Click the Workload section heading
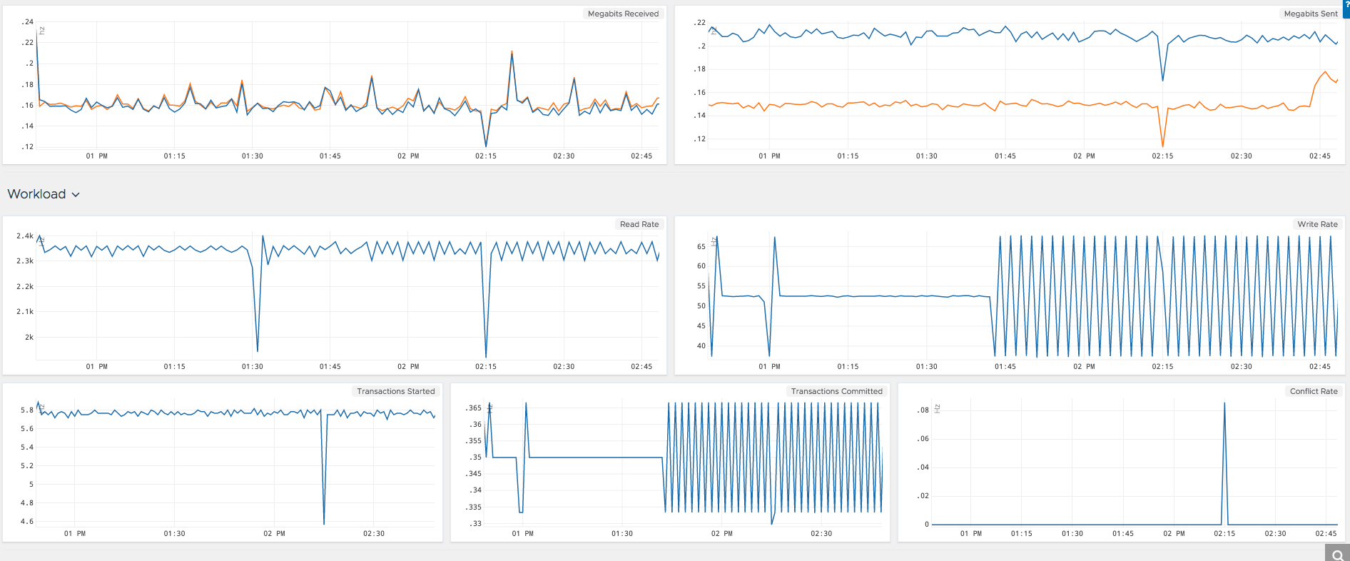 36,194
